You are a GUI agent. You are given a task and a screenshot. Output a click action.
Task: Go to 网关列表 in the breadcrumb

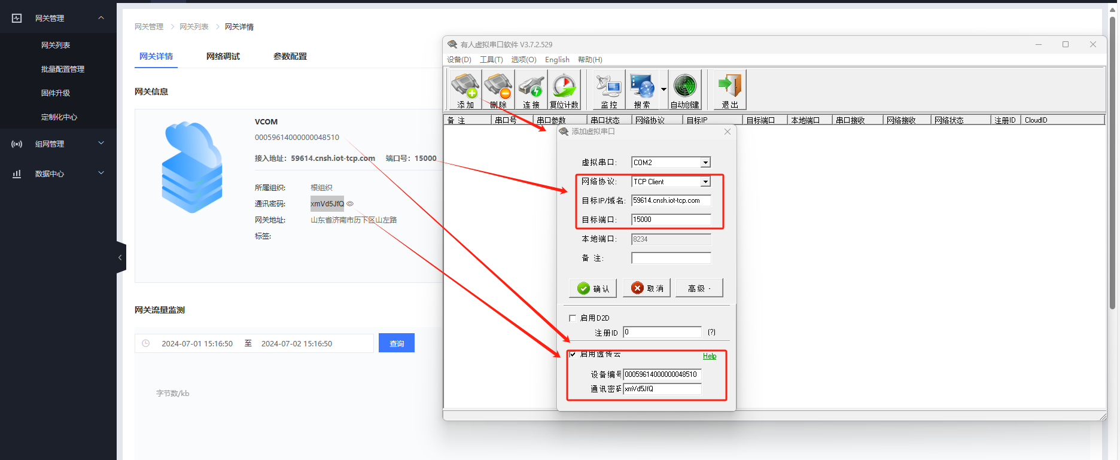click(x=194, y=27)
